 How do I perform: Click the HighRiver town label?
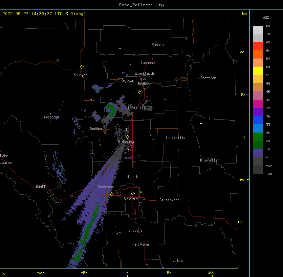pos(141,244)
